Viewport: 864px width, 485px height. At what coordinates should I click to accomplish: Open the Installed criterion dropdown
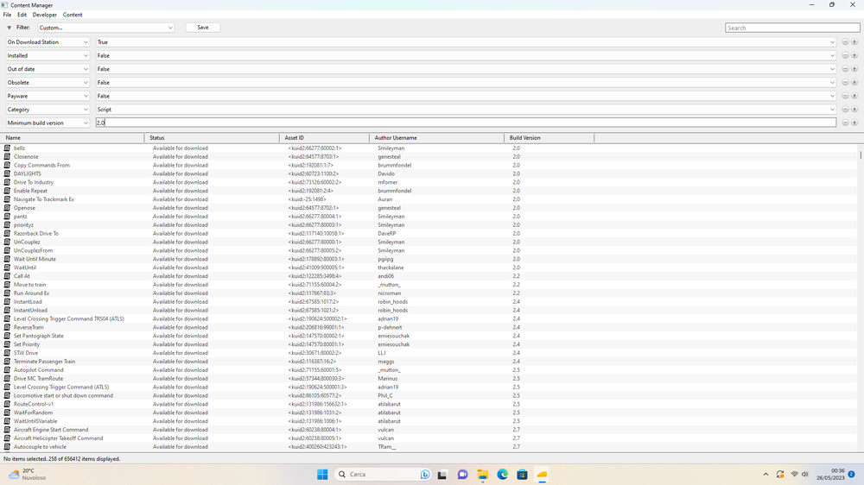tap(48, 55)
